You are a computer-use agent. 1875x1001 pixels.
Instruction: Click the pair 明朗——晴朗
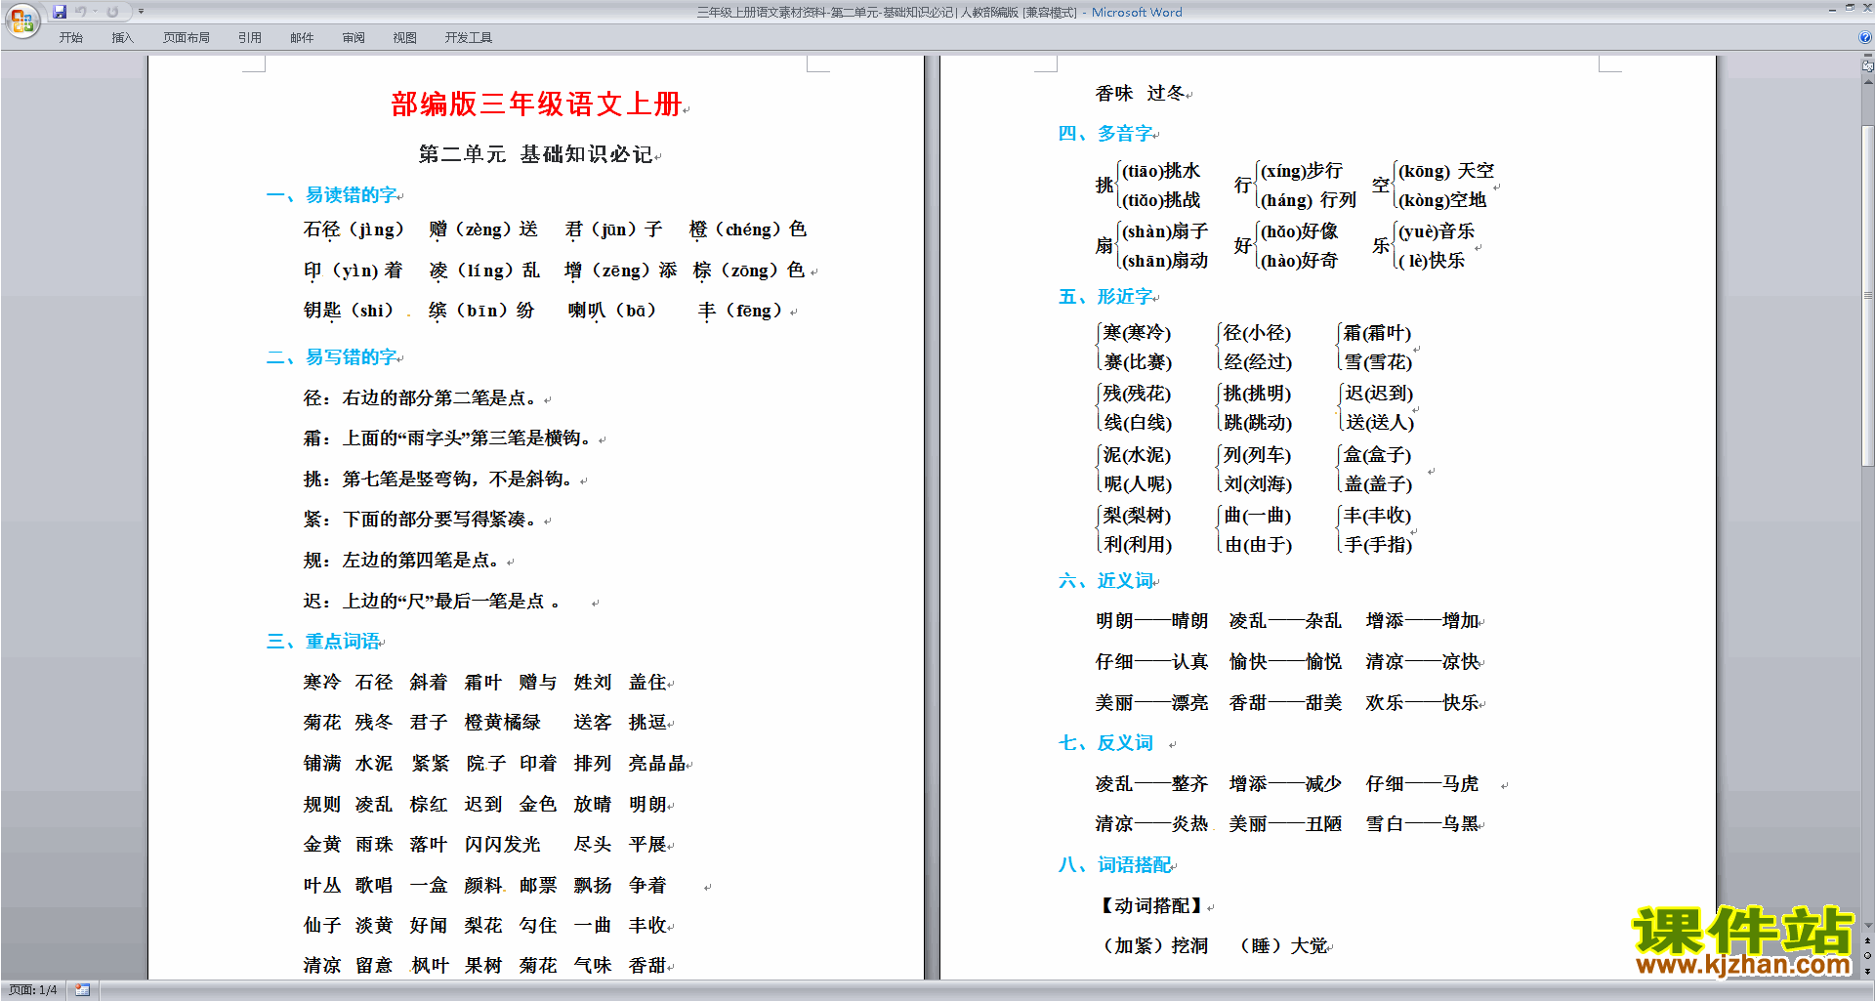[1151, 621]
